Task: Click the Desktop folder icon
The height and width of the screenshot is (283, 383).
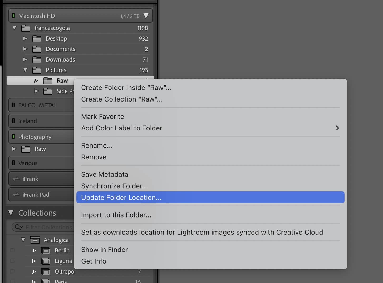Action: 37,39
